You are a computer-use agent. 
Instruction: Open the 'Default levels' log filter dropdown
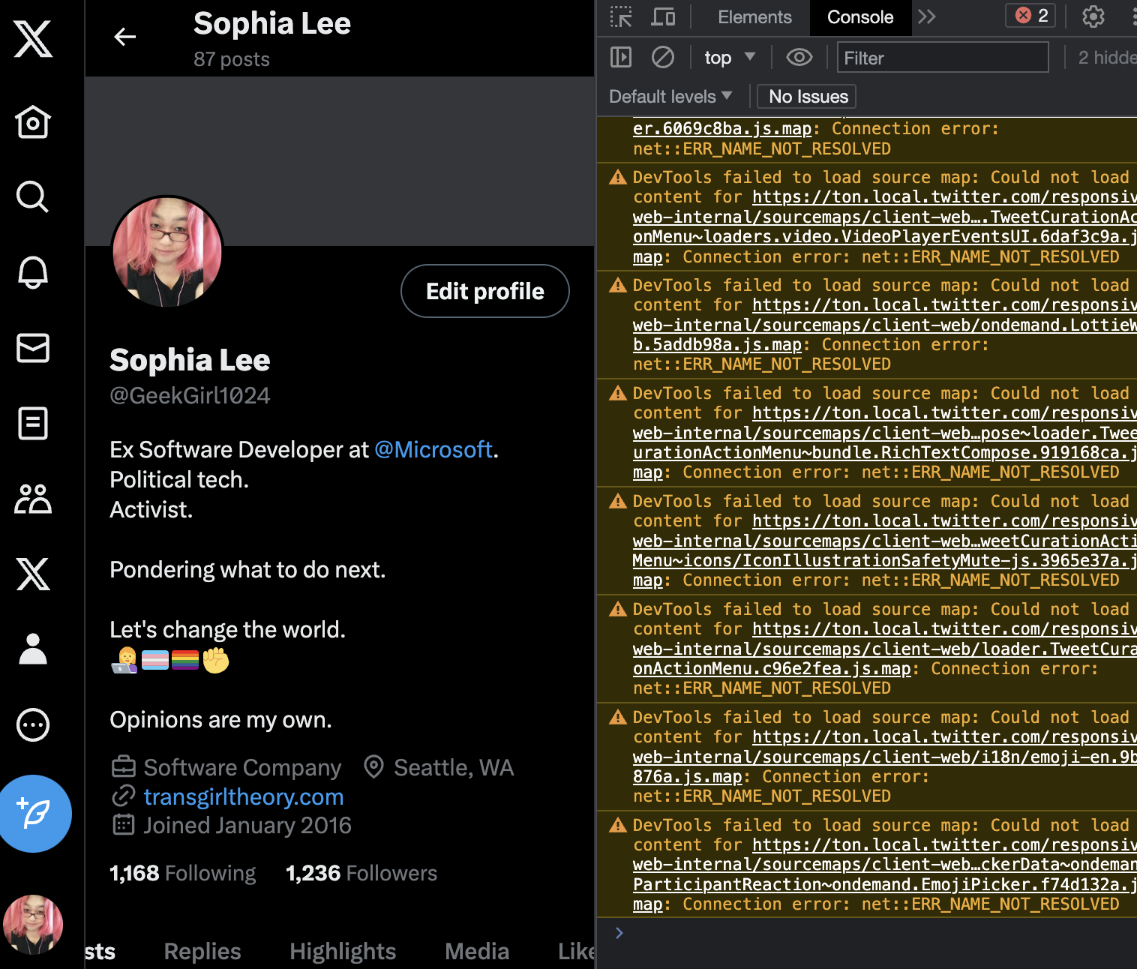point(670,96)
